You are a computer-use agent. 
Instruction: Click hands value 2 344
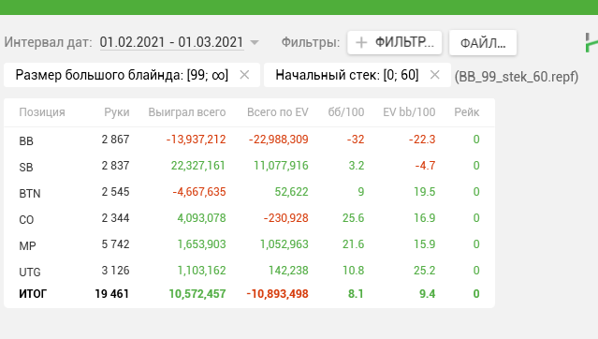(115, 218)
